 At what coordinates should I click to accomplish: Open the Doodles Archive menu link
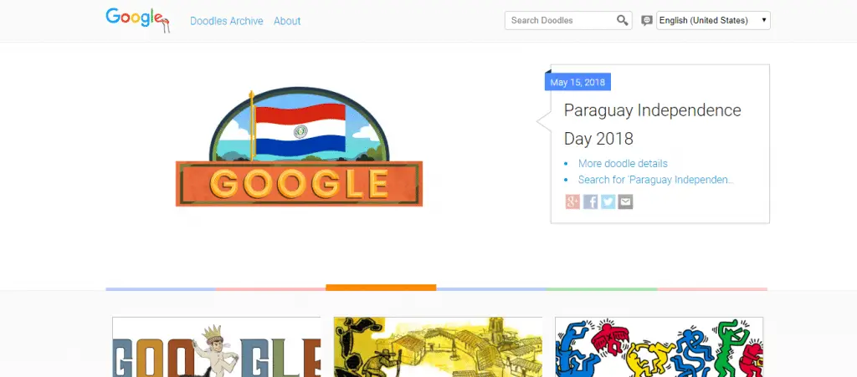click(226, 21)
